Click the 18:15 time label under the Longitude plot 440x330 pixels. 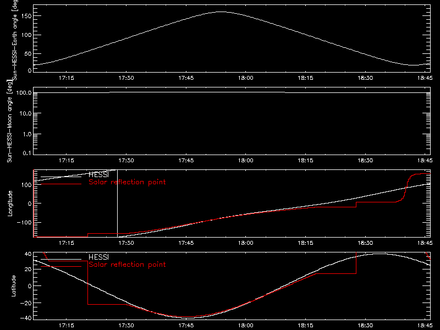[x=305, y=243]
